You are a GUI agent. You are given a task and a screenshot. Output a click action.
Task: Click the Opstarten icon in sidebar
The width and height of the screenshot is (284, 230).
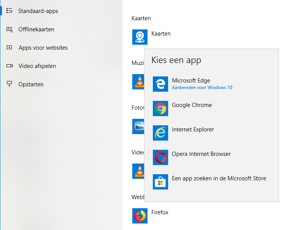[10, 84]
